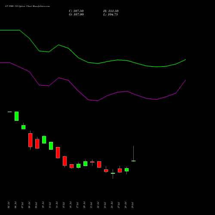
Task: Select the 22 Jul date label
Action: tap(98, 205)
